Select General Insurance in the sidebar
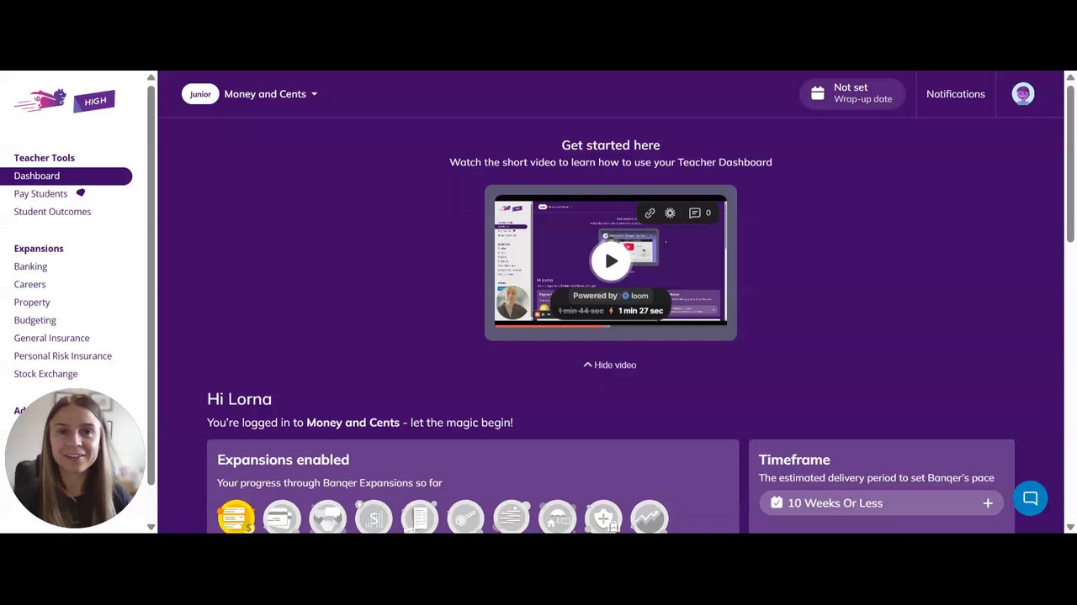The width and height of the screenshot is (1077, 605). click(x=51, y=338)
